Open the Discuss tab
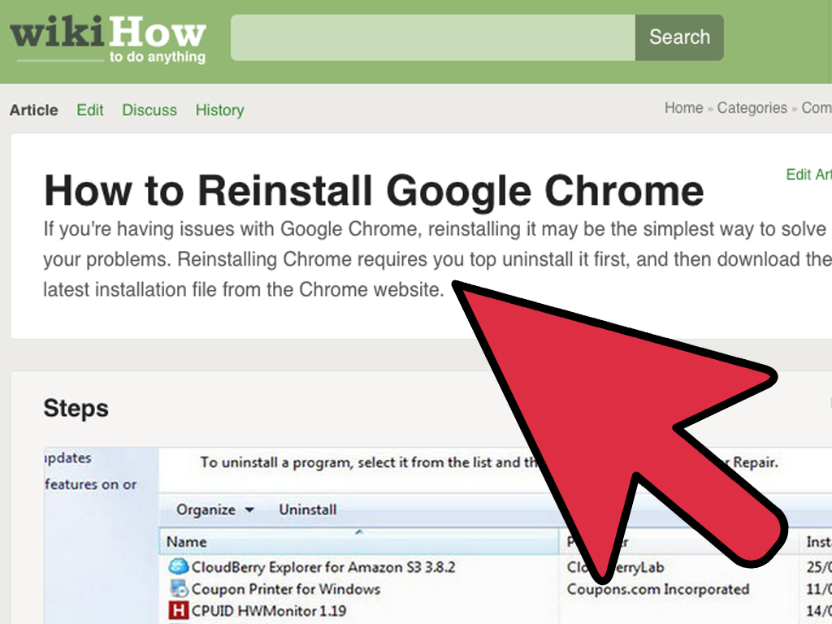Viewport: 832px width, 624px height. [149, 110]
